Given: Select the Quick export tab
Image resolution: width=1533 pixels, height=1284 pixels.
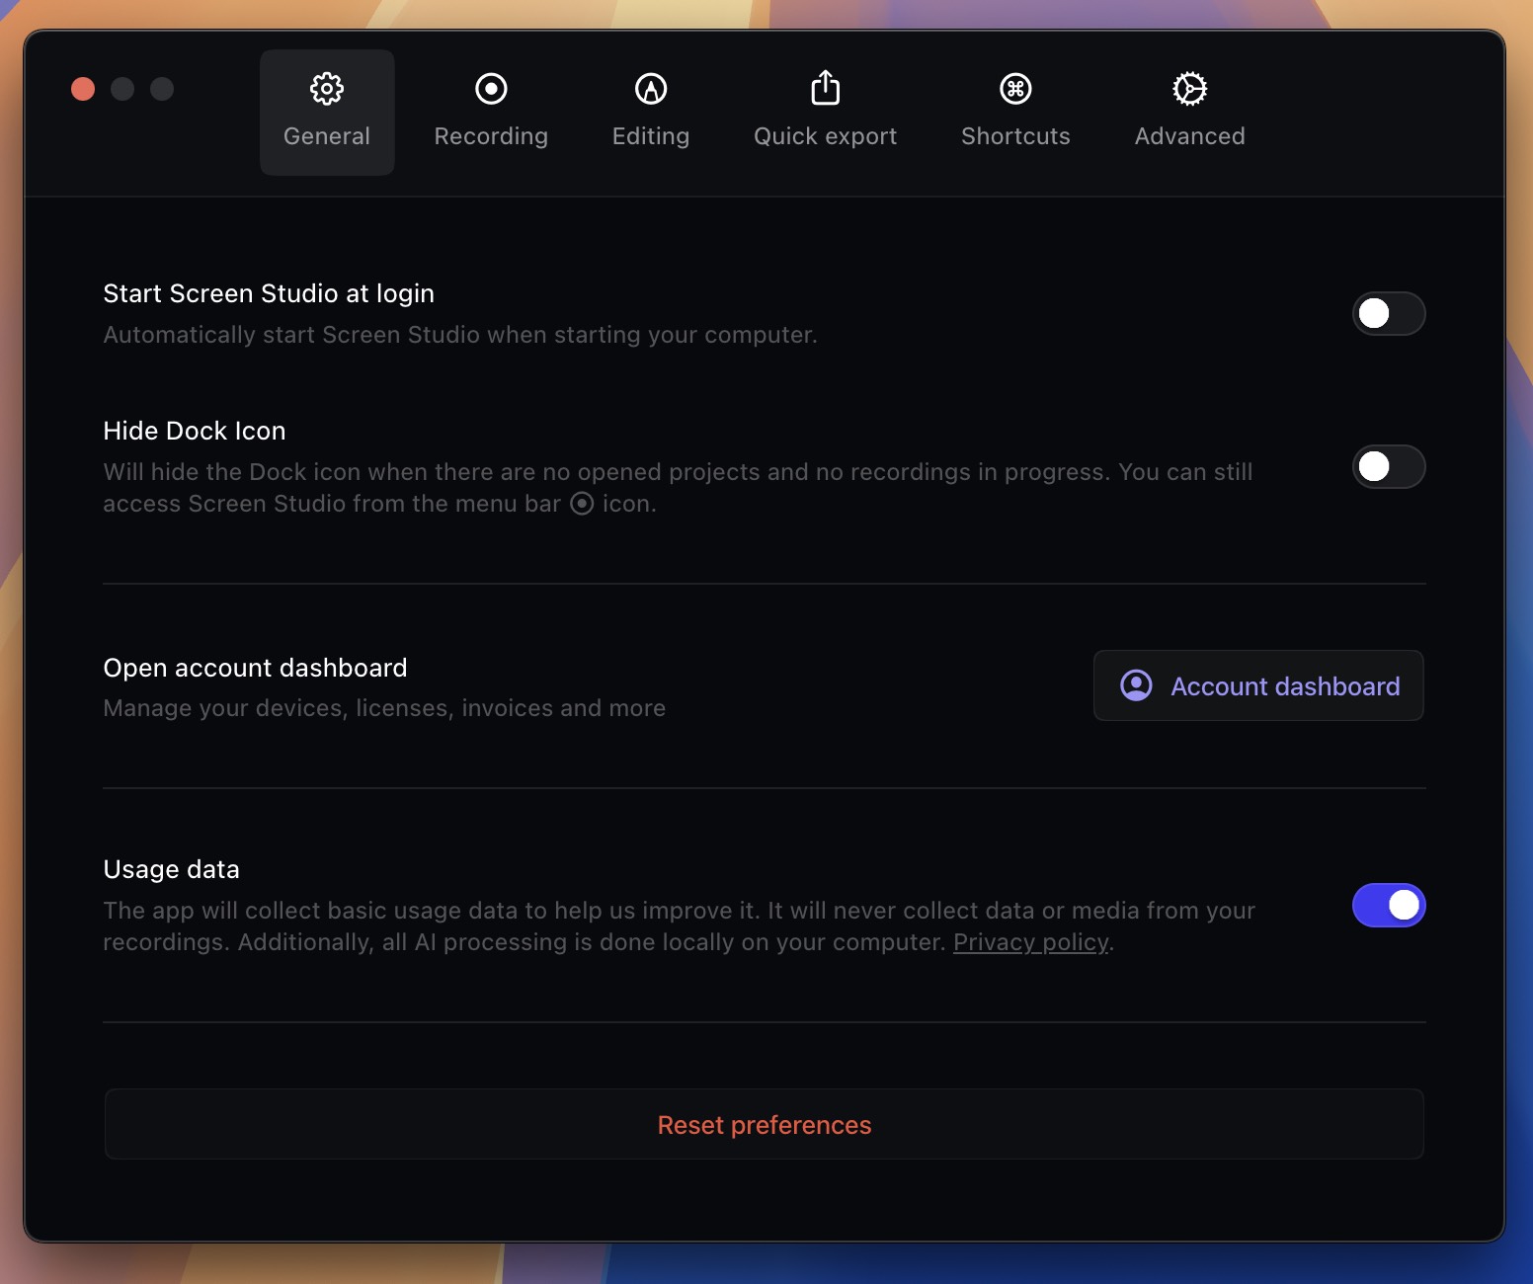Looking at the screenshot, I should point(825,112).
